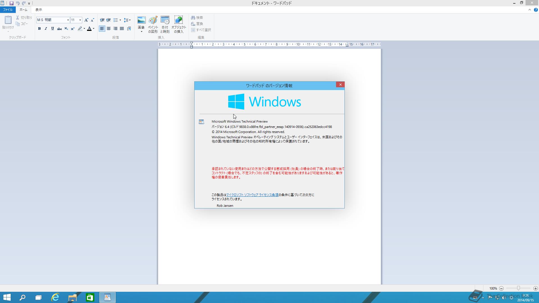Collapse the ribbon with chevron
The height and width of the screenshot is (303, 539).
(529, 10)
